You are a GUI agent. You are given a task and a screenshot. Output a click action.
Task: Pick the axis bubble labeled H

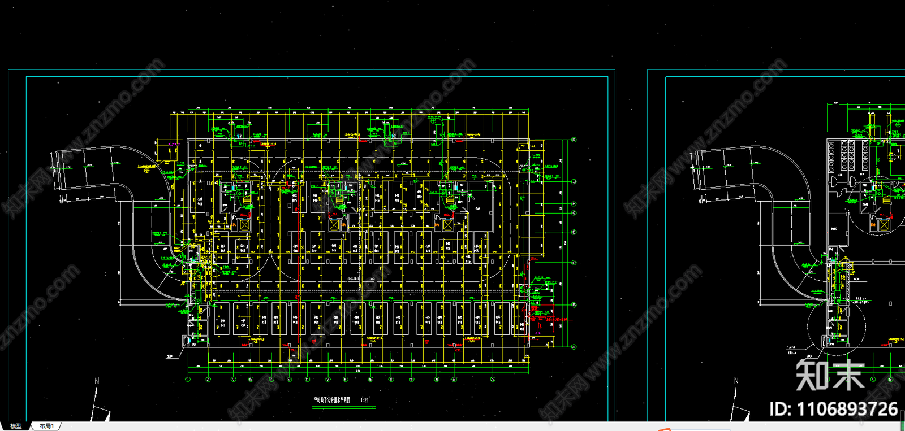(x=574, y=204)
